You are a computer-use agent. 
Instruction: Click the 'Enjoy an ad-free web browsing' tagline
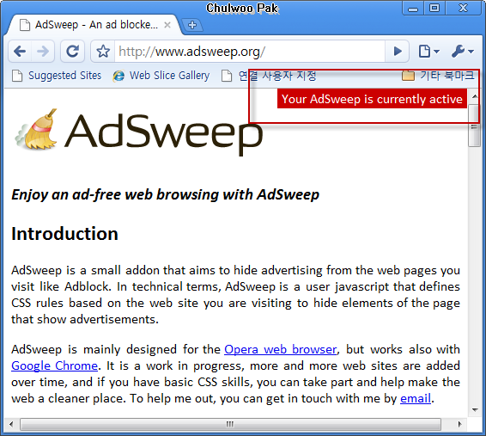coord(165,194)
